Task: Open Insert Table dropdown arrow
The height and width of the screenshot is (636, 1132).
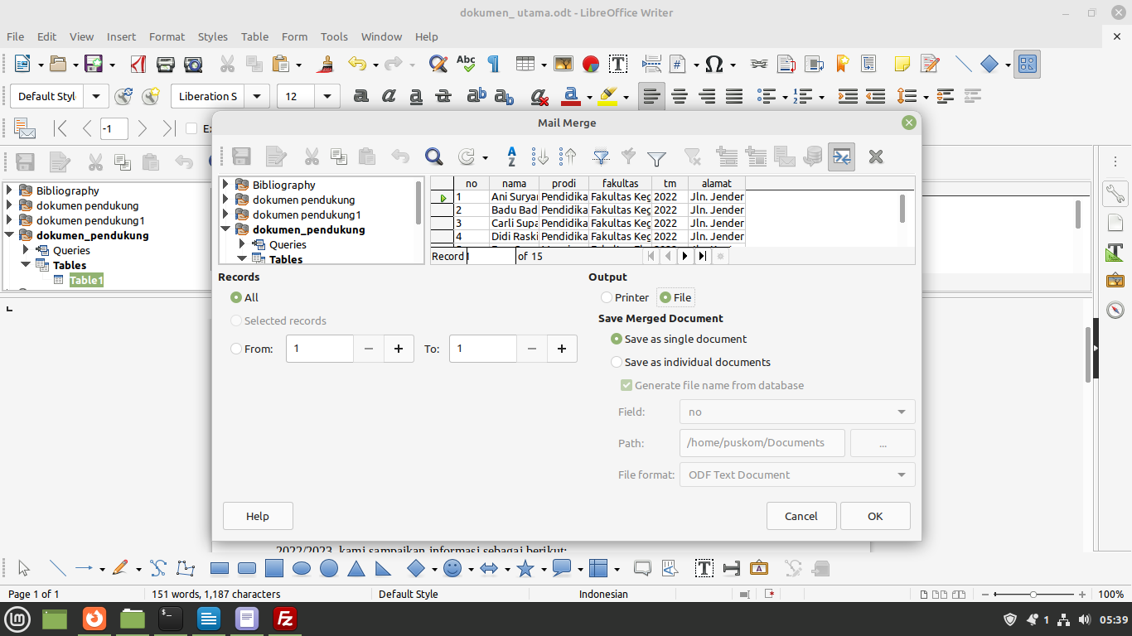Action: pos(544,64)
